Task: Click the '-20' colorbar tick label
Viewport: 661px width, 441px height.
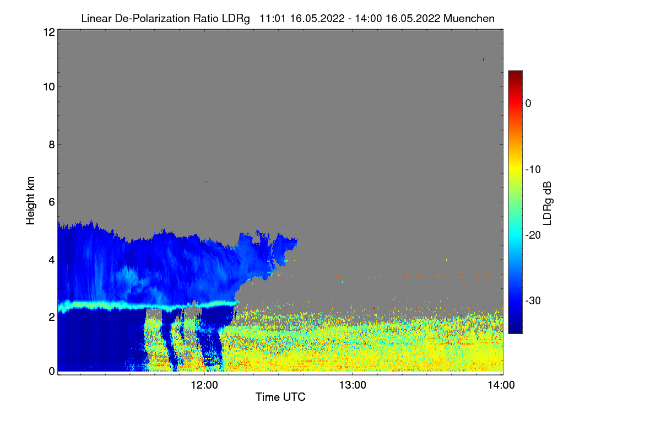Action: (534, 235)
